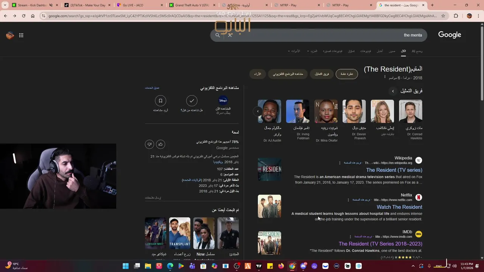484x272 pixels.
Task: Open TradingView from the taskbar
Action: [259, 266]
